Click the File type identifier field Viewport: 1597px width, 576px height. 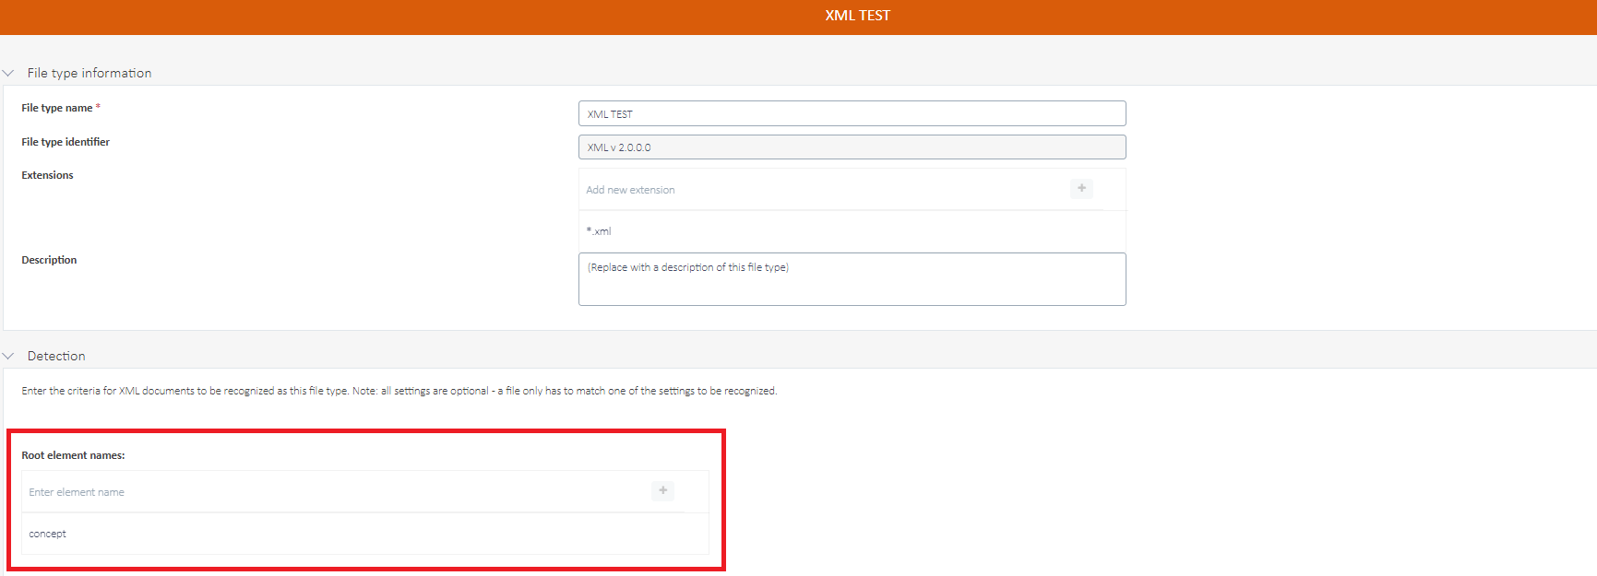[x=852, y=147]
